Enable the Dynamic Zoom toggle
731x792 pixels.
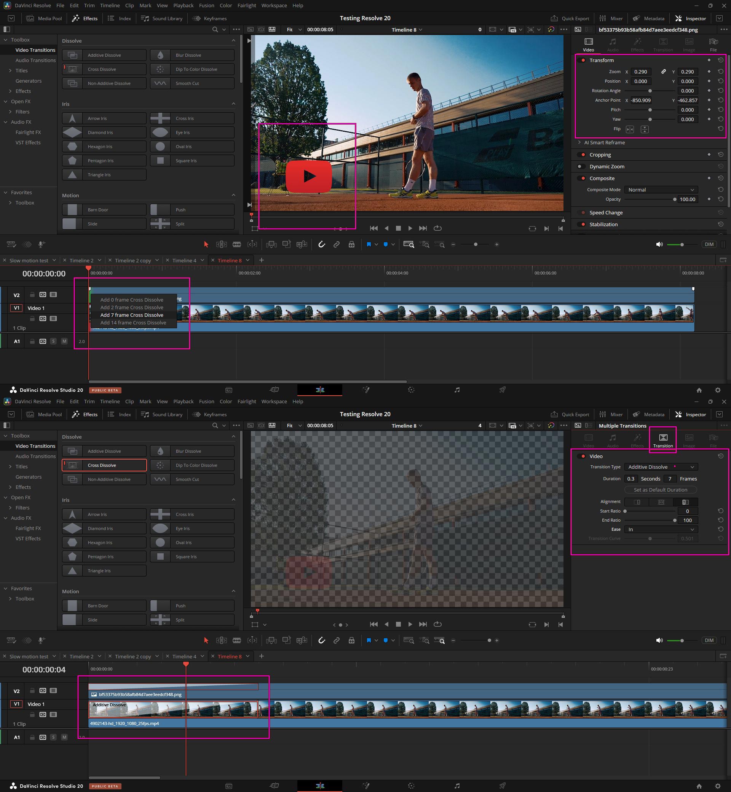[581, 166]
